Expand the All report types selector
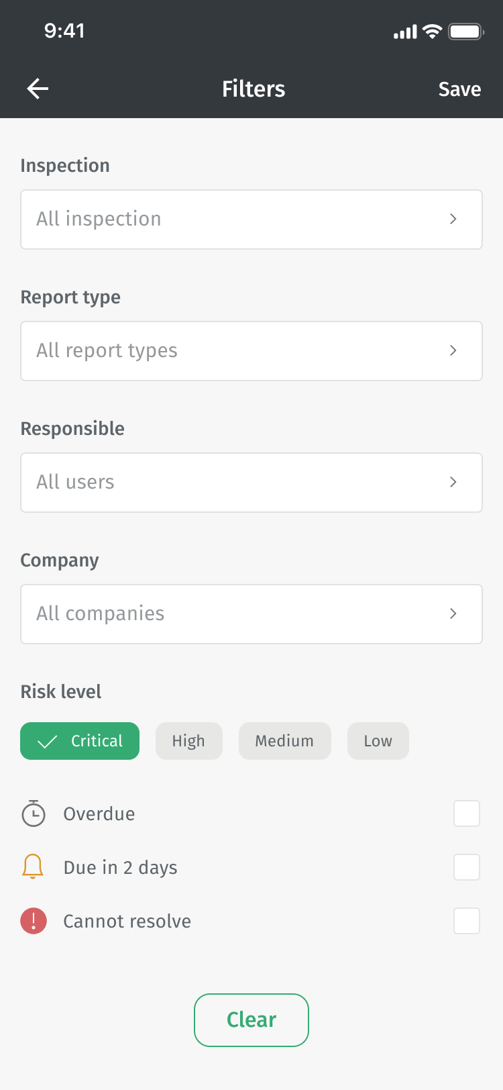This screenshot has width=503, height=1090. point(251,351)
